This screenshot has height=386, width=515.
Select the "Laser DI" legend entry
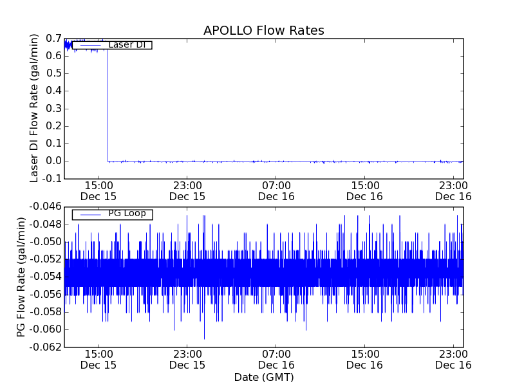click(x=112, y=44)
